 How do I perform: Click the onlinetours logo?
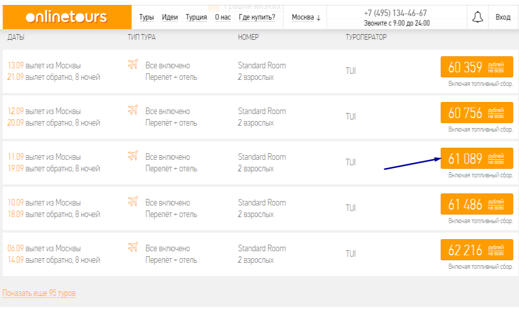(66, 17)
